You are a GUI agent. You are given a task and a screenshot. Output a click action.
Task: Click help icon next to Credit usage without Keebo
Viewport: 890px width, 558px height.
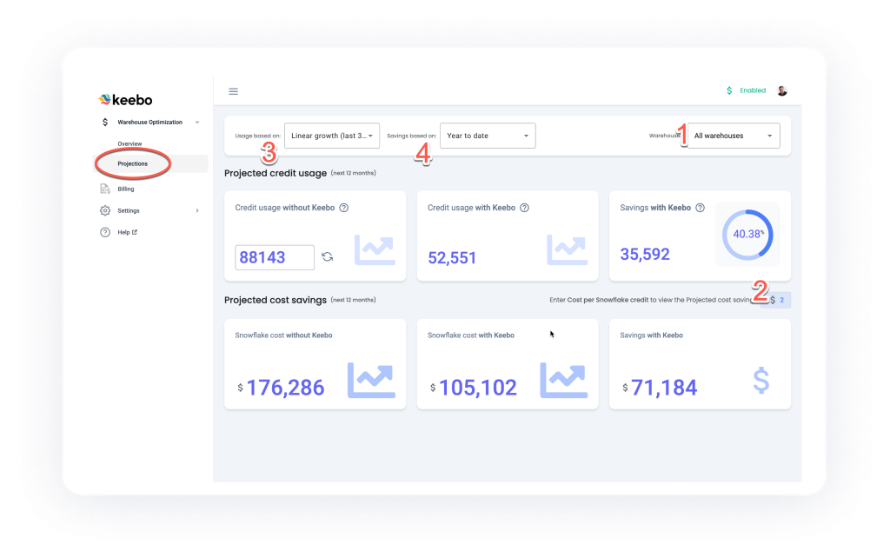point(344,208)
